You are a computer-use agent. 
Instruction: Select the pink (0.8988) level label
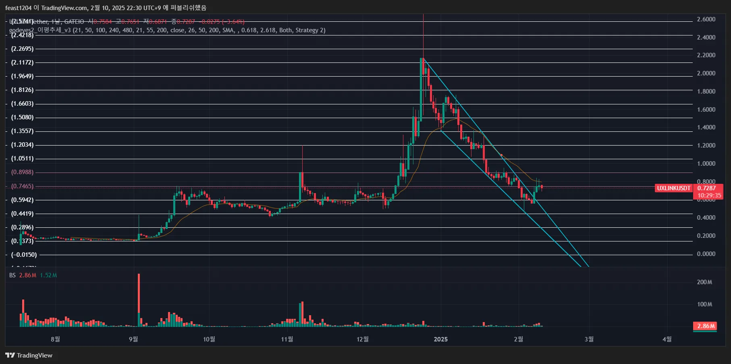pos(22,172)
